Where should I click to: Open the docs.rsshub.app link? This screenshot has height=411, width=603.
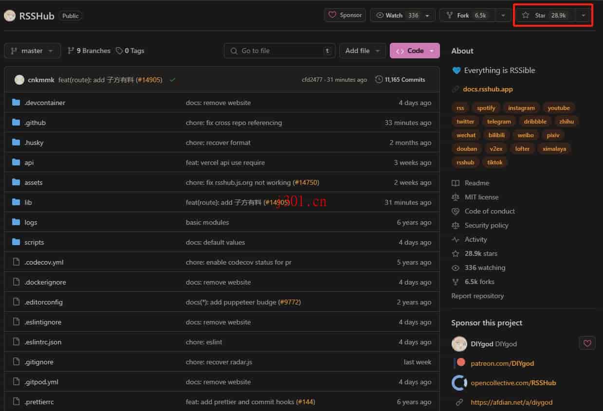[488, 89]
